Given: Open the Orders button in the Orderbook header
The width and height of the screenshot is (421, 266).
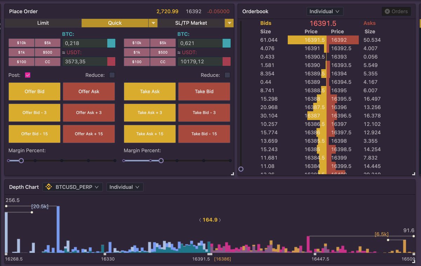Looking at the screenshot, I should (x=396, y=11).
